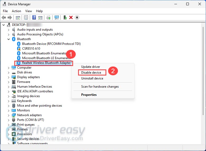Click the Human Interface Devices icon

click(14, 87)
